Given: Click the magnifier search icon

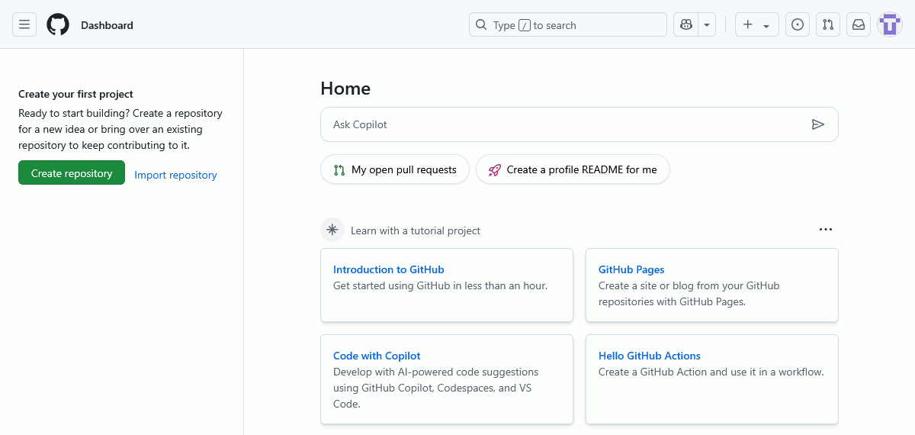Looking at the screenshot, I should tap(481, 24).
